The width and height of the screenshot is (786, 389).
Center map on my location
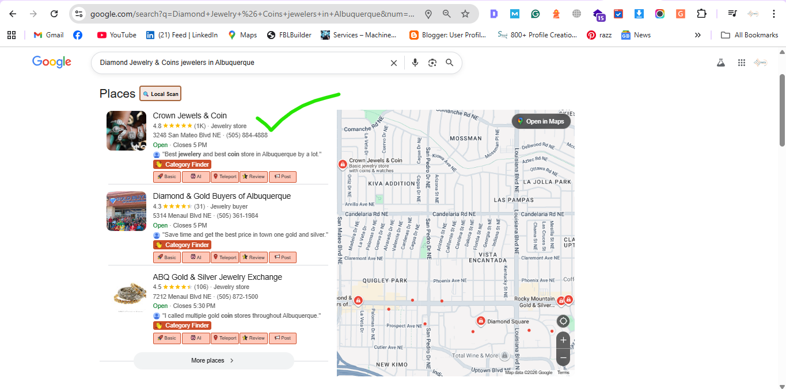[x=563, y=321]
